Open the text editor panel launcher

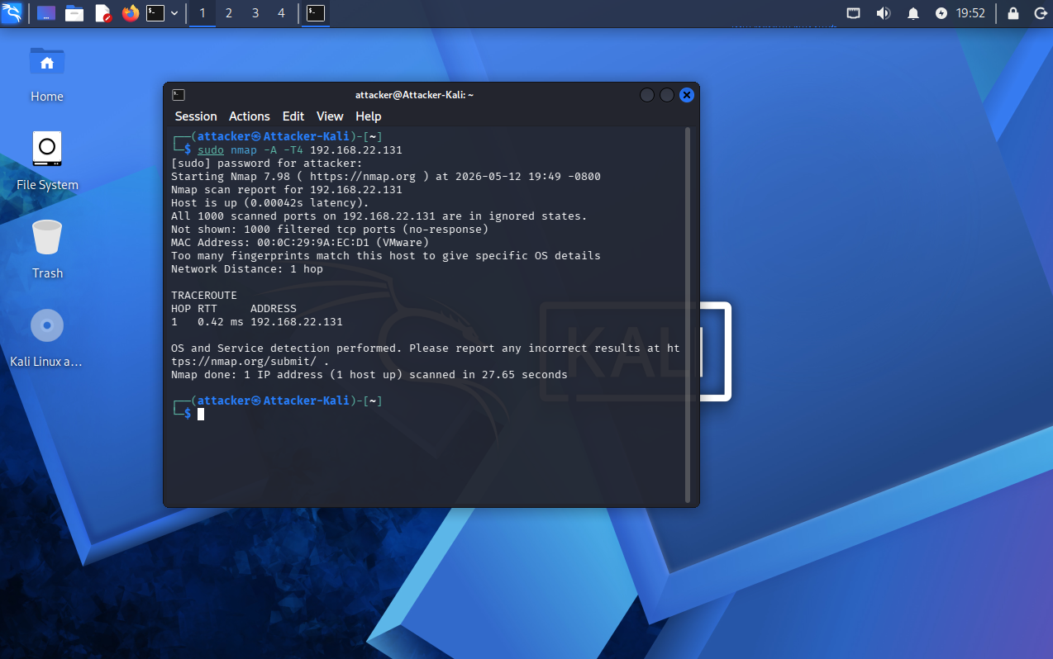(102, 13)
